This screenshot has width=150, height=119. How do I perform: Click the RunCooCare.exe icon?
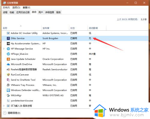tap(8, 75)
